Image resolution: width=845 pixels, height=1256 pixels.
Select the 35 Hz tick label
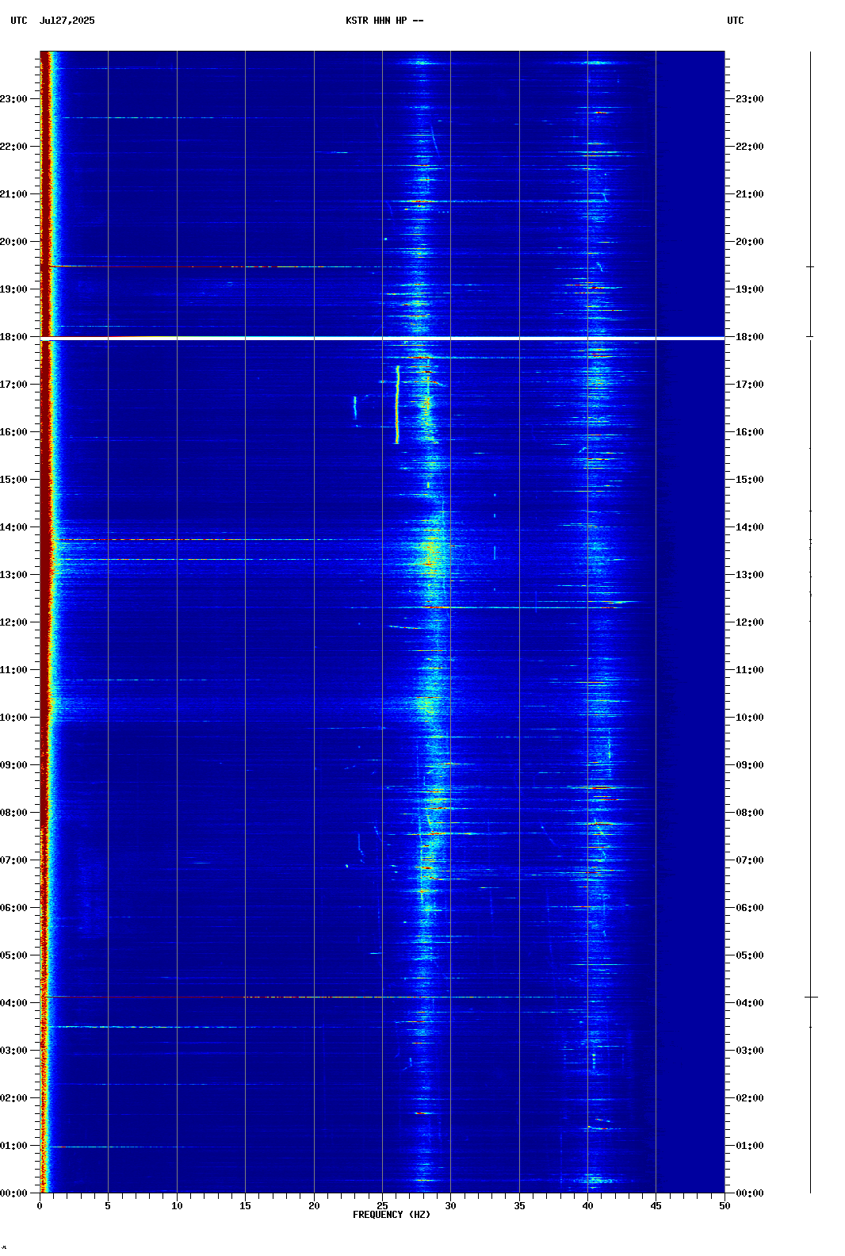coord(519,1206)
